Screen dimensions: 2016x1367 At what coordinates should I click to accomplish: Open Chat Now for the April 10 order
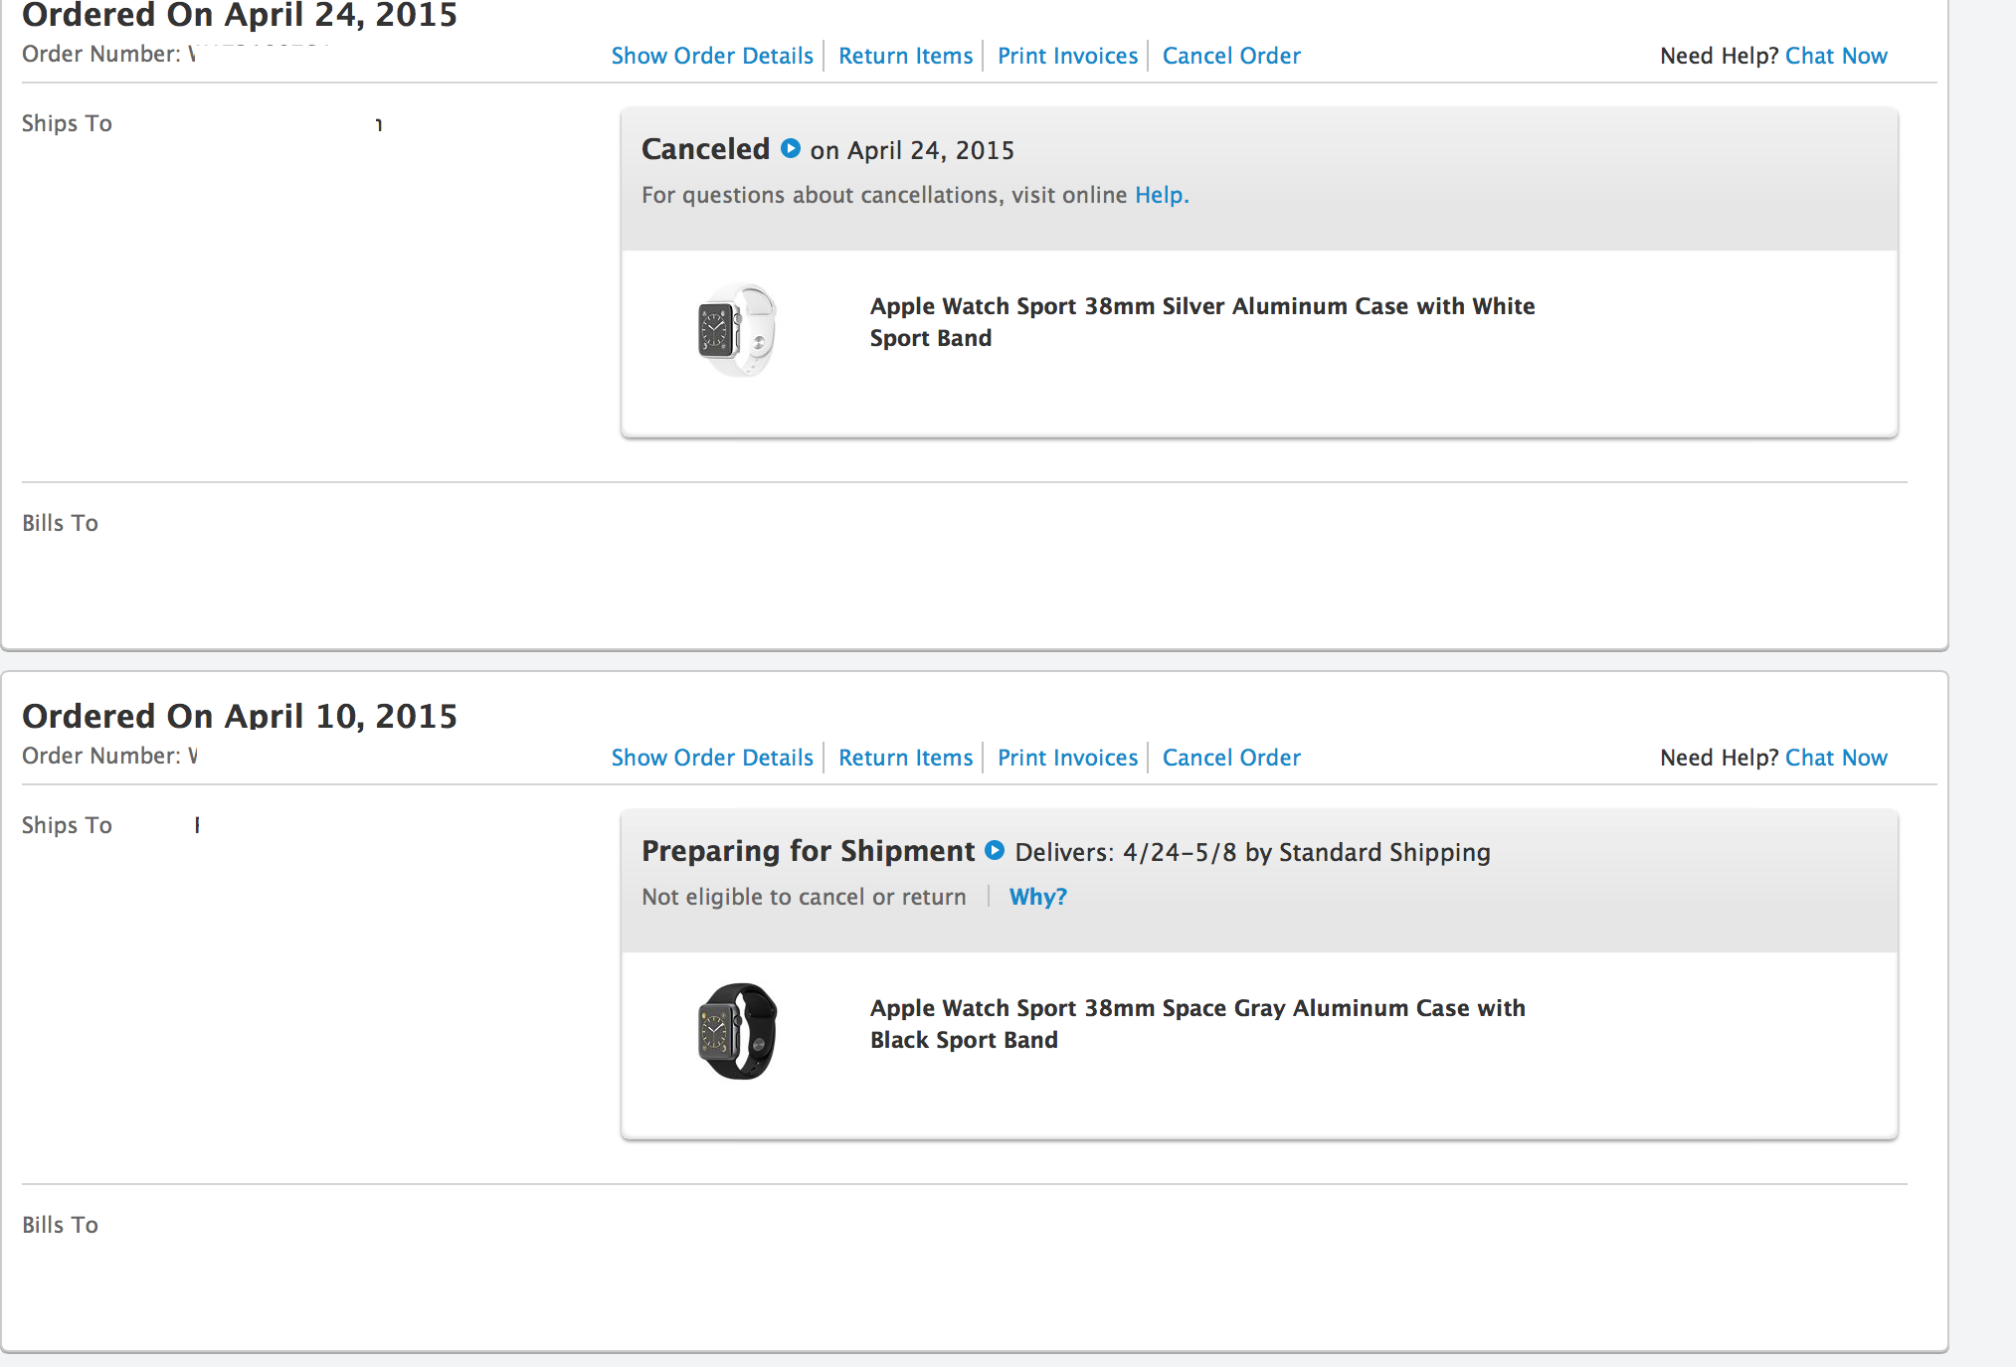pyautogui.click(x=1836, y=758)
